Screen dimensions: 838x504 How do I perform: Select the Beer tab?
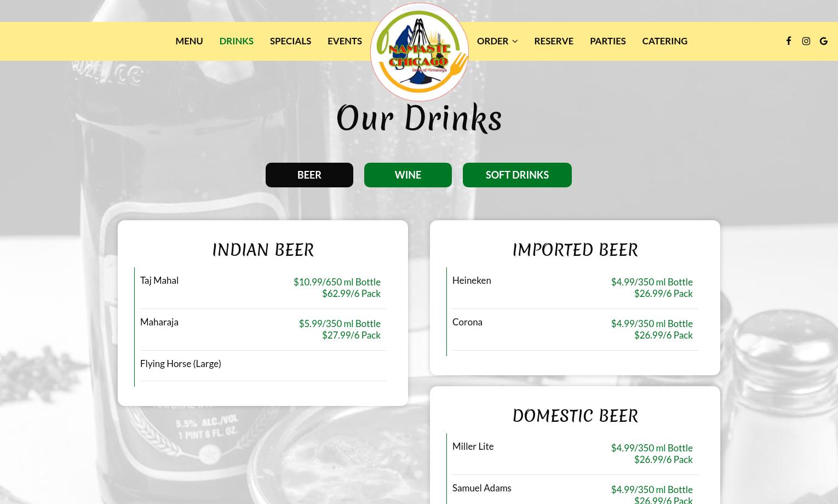tap(309, 175)
